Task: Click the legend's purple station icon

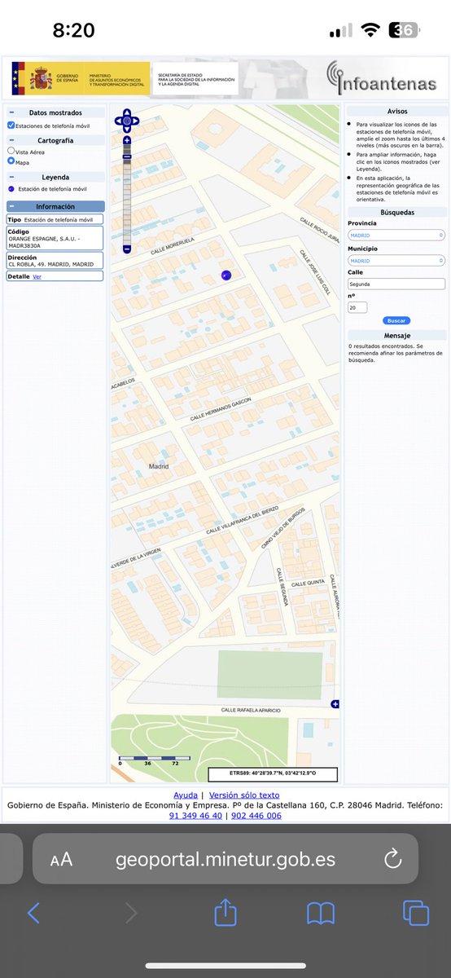Action: (11, 188)
